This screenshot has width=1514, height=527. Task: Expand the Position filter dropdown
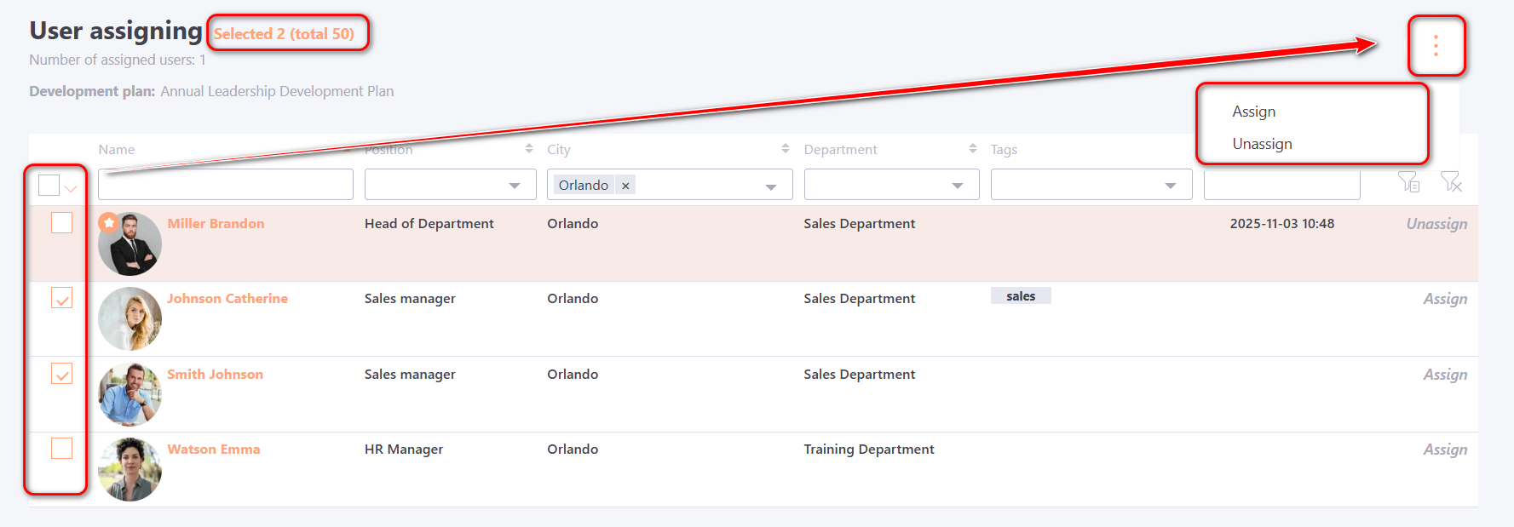click(514, 186)
